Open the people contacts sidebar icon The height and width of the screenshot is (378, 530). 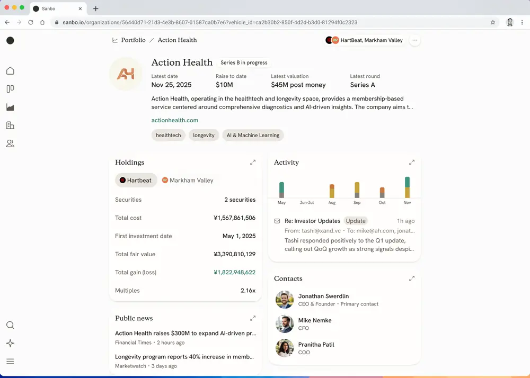coord(10,143)
